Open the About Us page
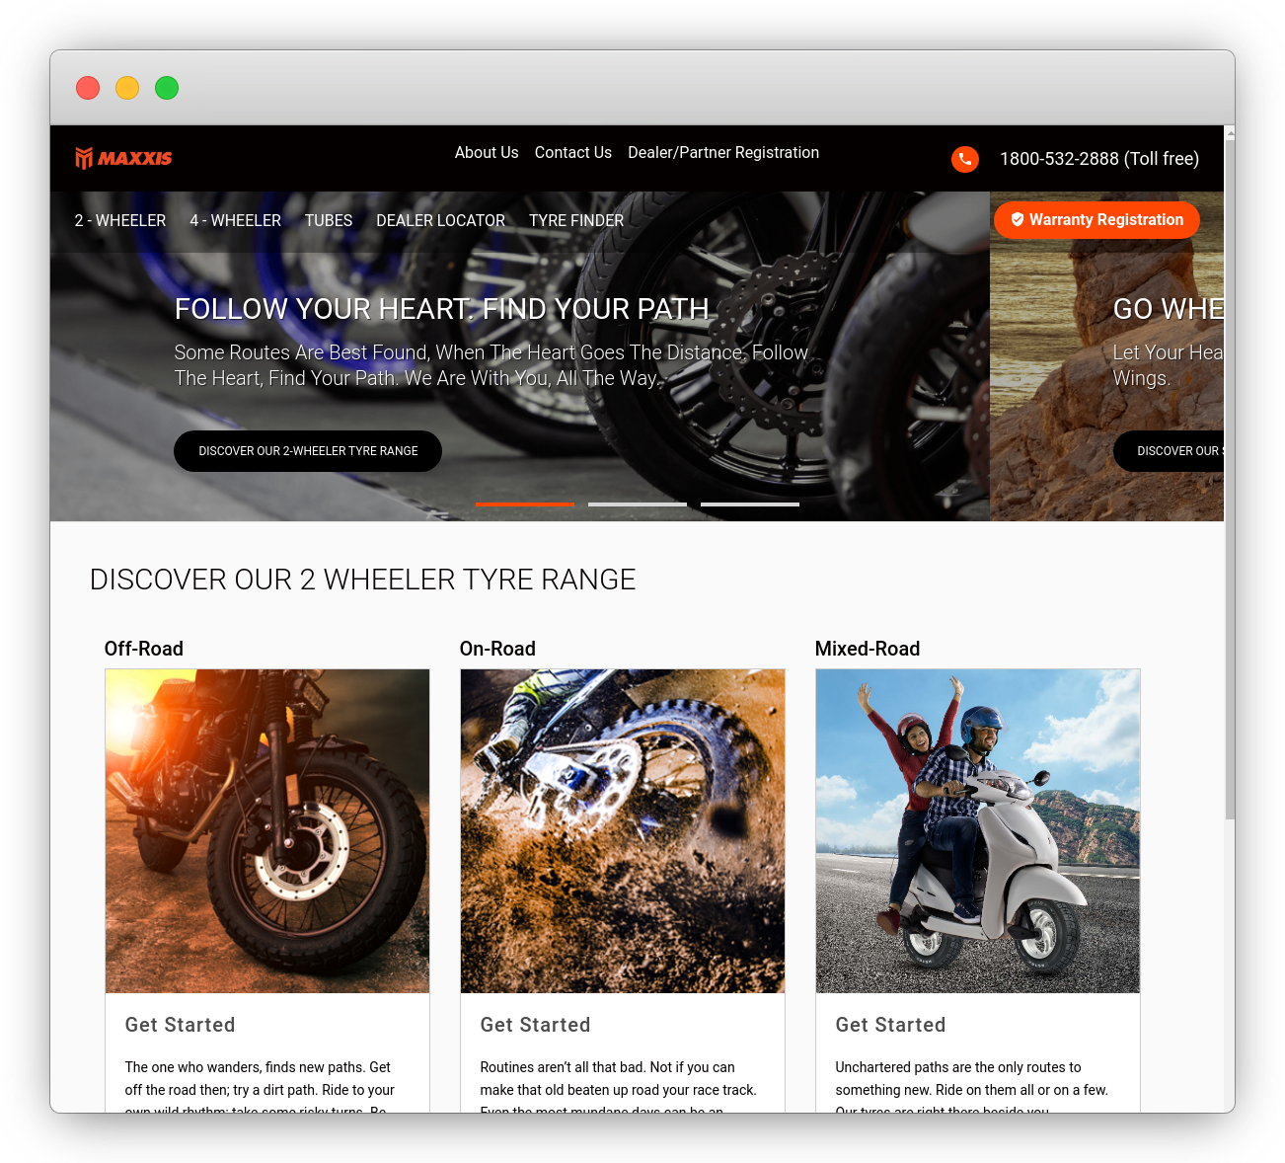This screenshot has height=1163, width=1285. coord(486,153)
